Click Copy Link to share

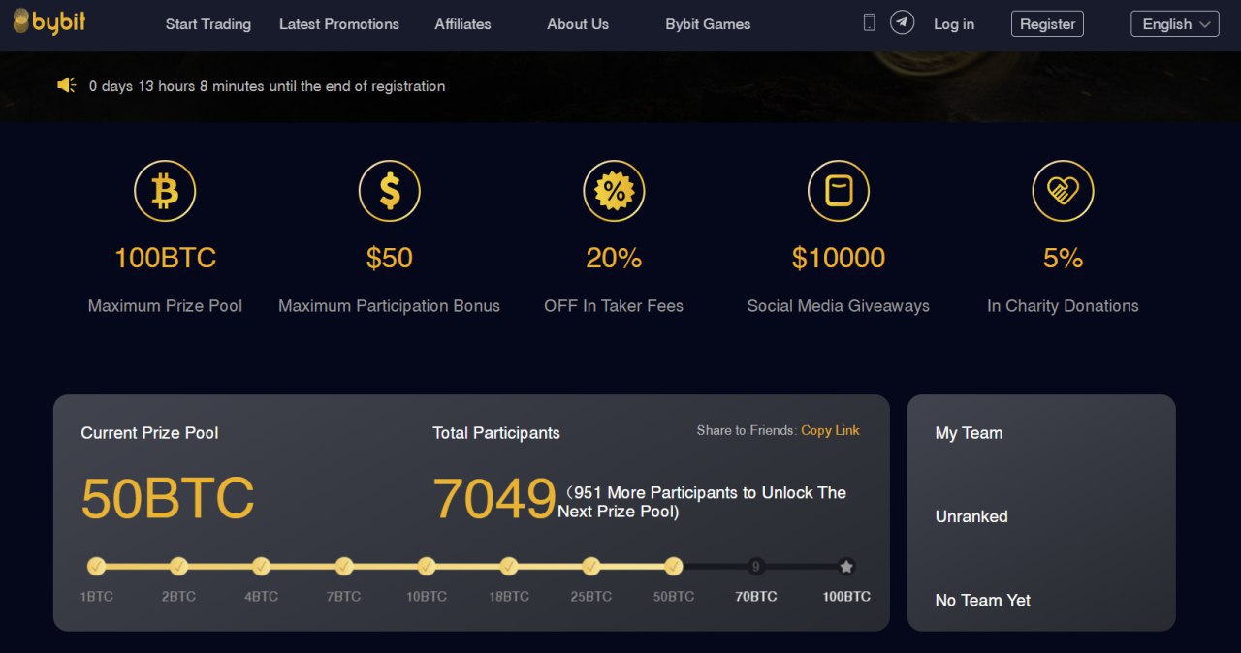tap(830, 430)
